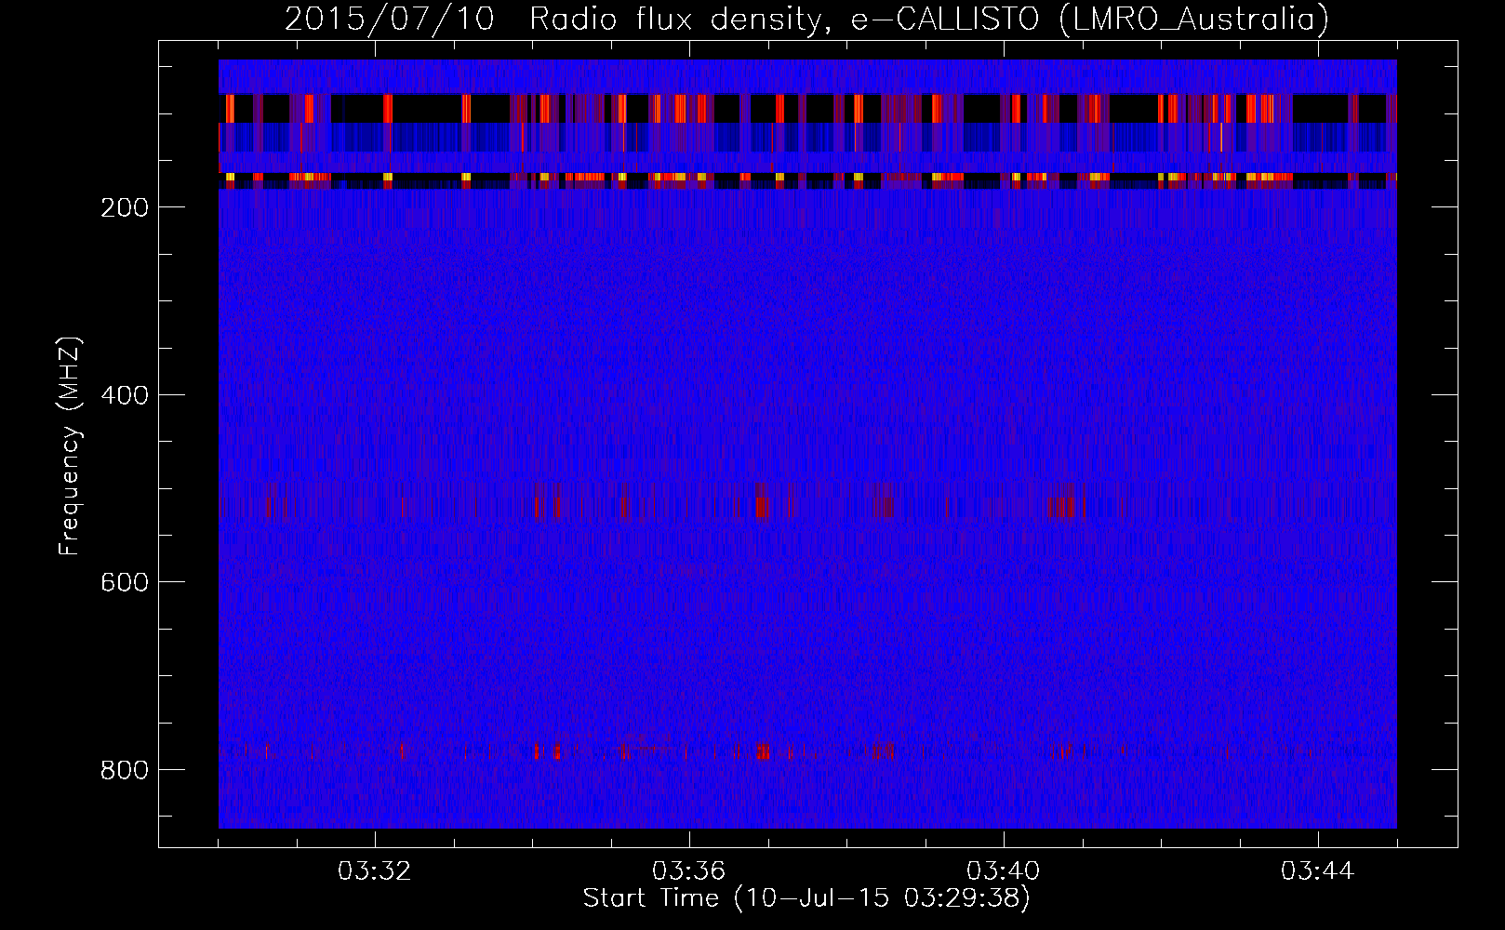
Task: Click the 03:40 time tick label
Action: [1004, 871]
